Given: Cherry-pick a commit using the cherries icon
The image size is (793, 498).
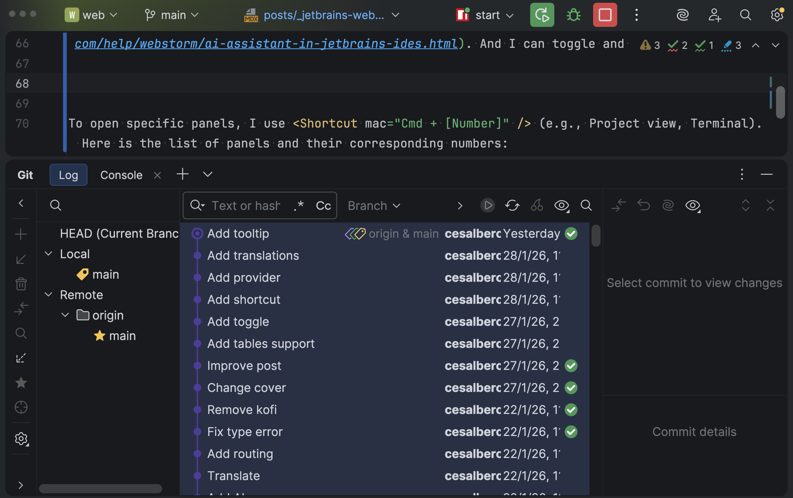Looking at the screenshot, I should click(537, 205).
